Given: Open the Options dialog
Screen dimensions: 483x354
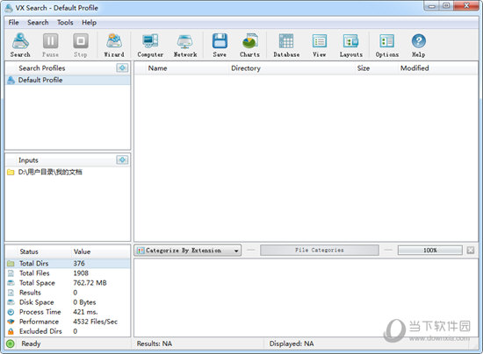Looking at the screenshot, I should tap(387, 46).
